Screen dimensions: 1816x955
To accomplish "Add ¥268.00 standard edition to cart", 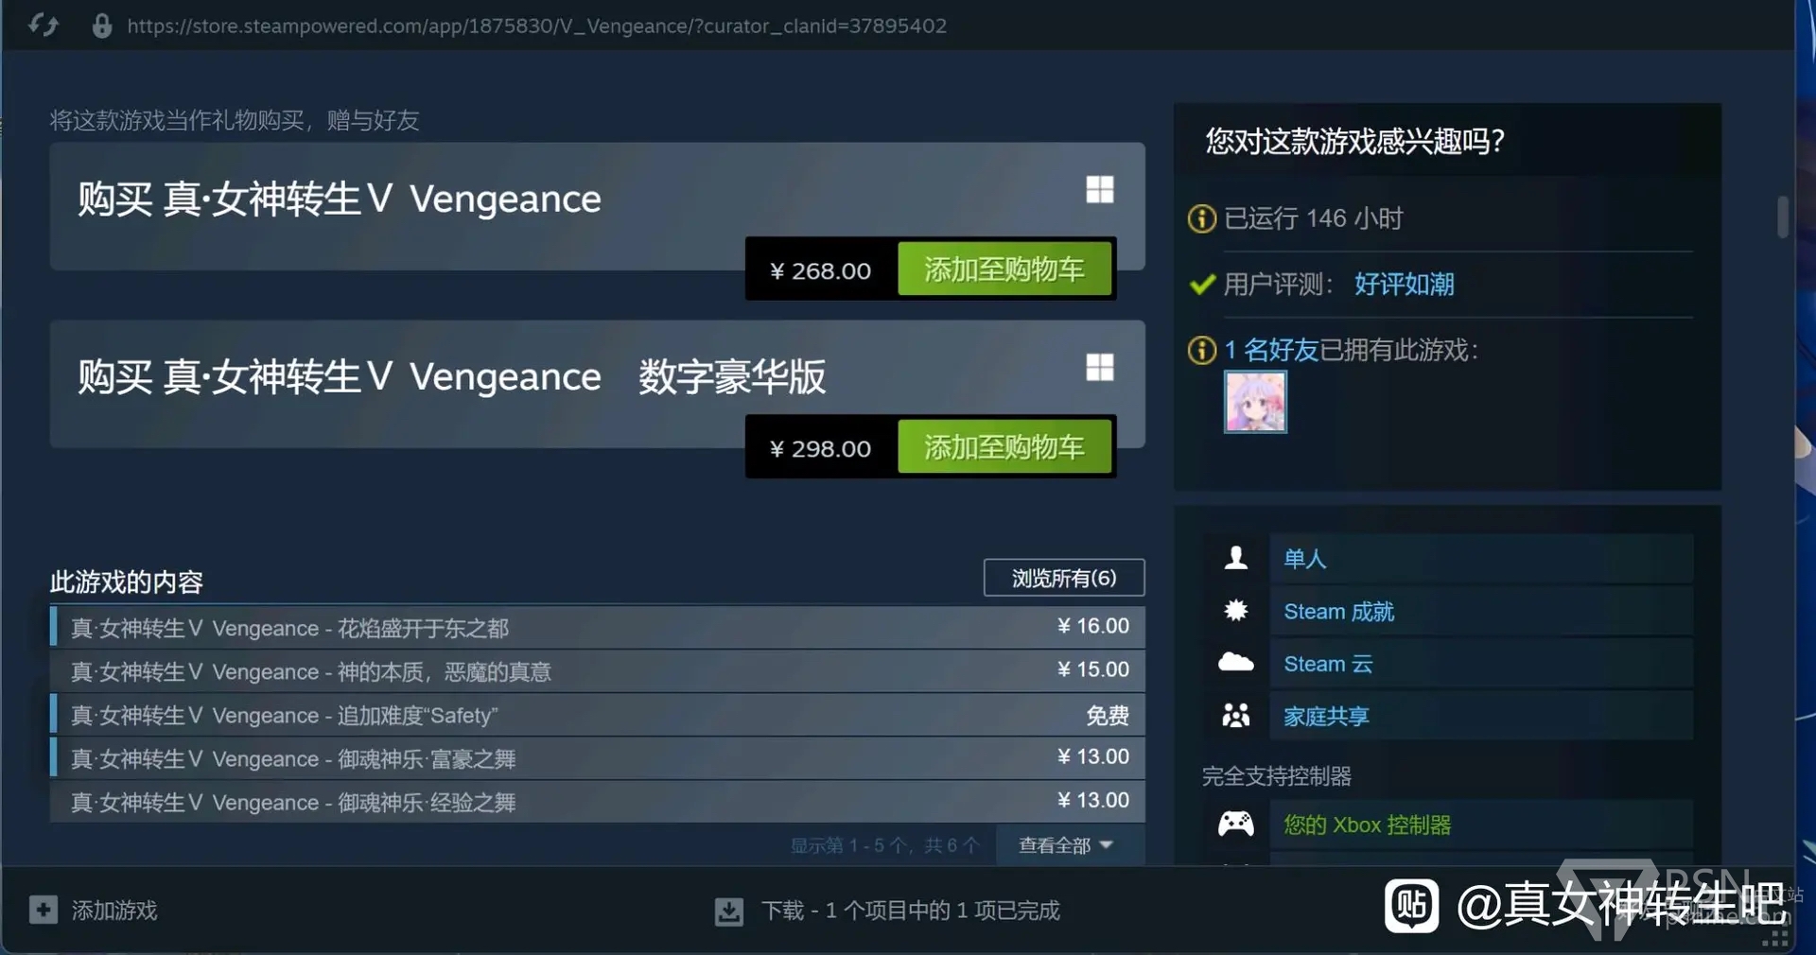I will [x=1004, y=269].
